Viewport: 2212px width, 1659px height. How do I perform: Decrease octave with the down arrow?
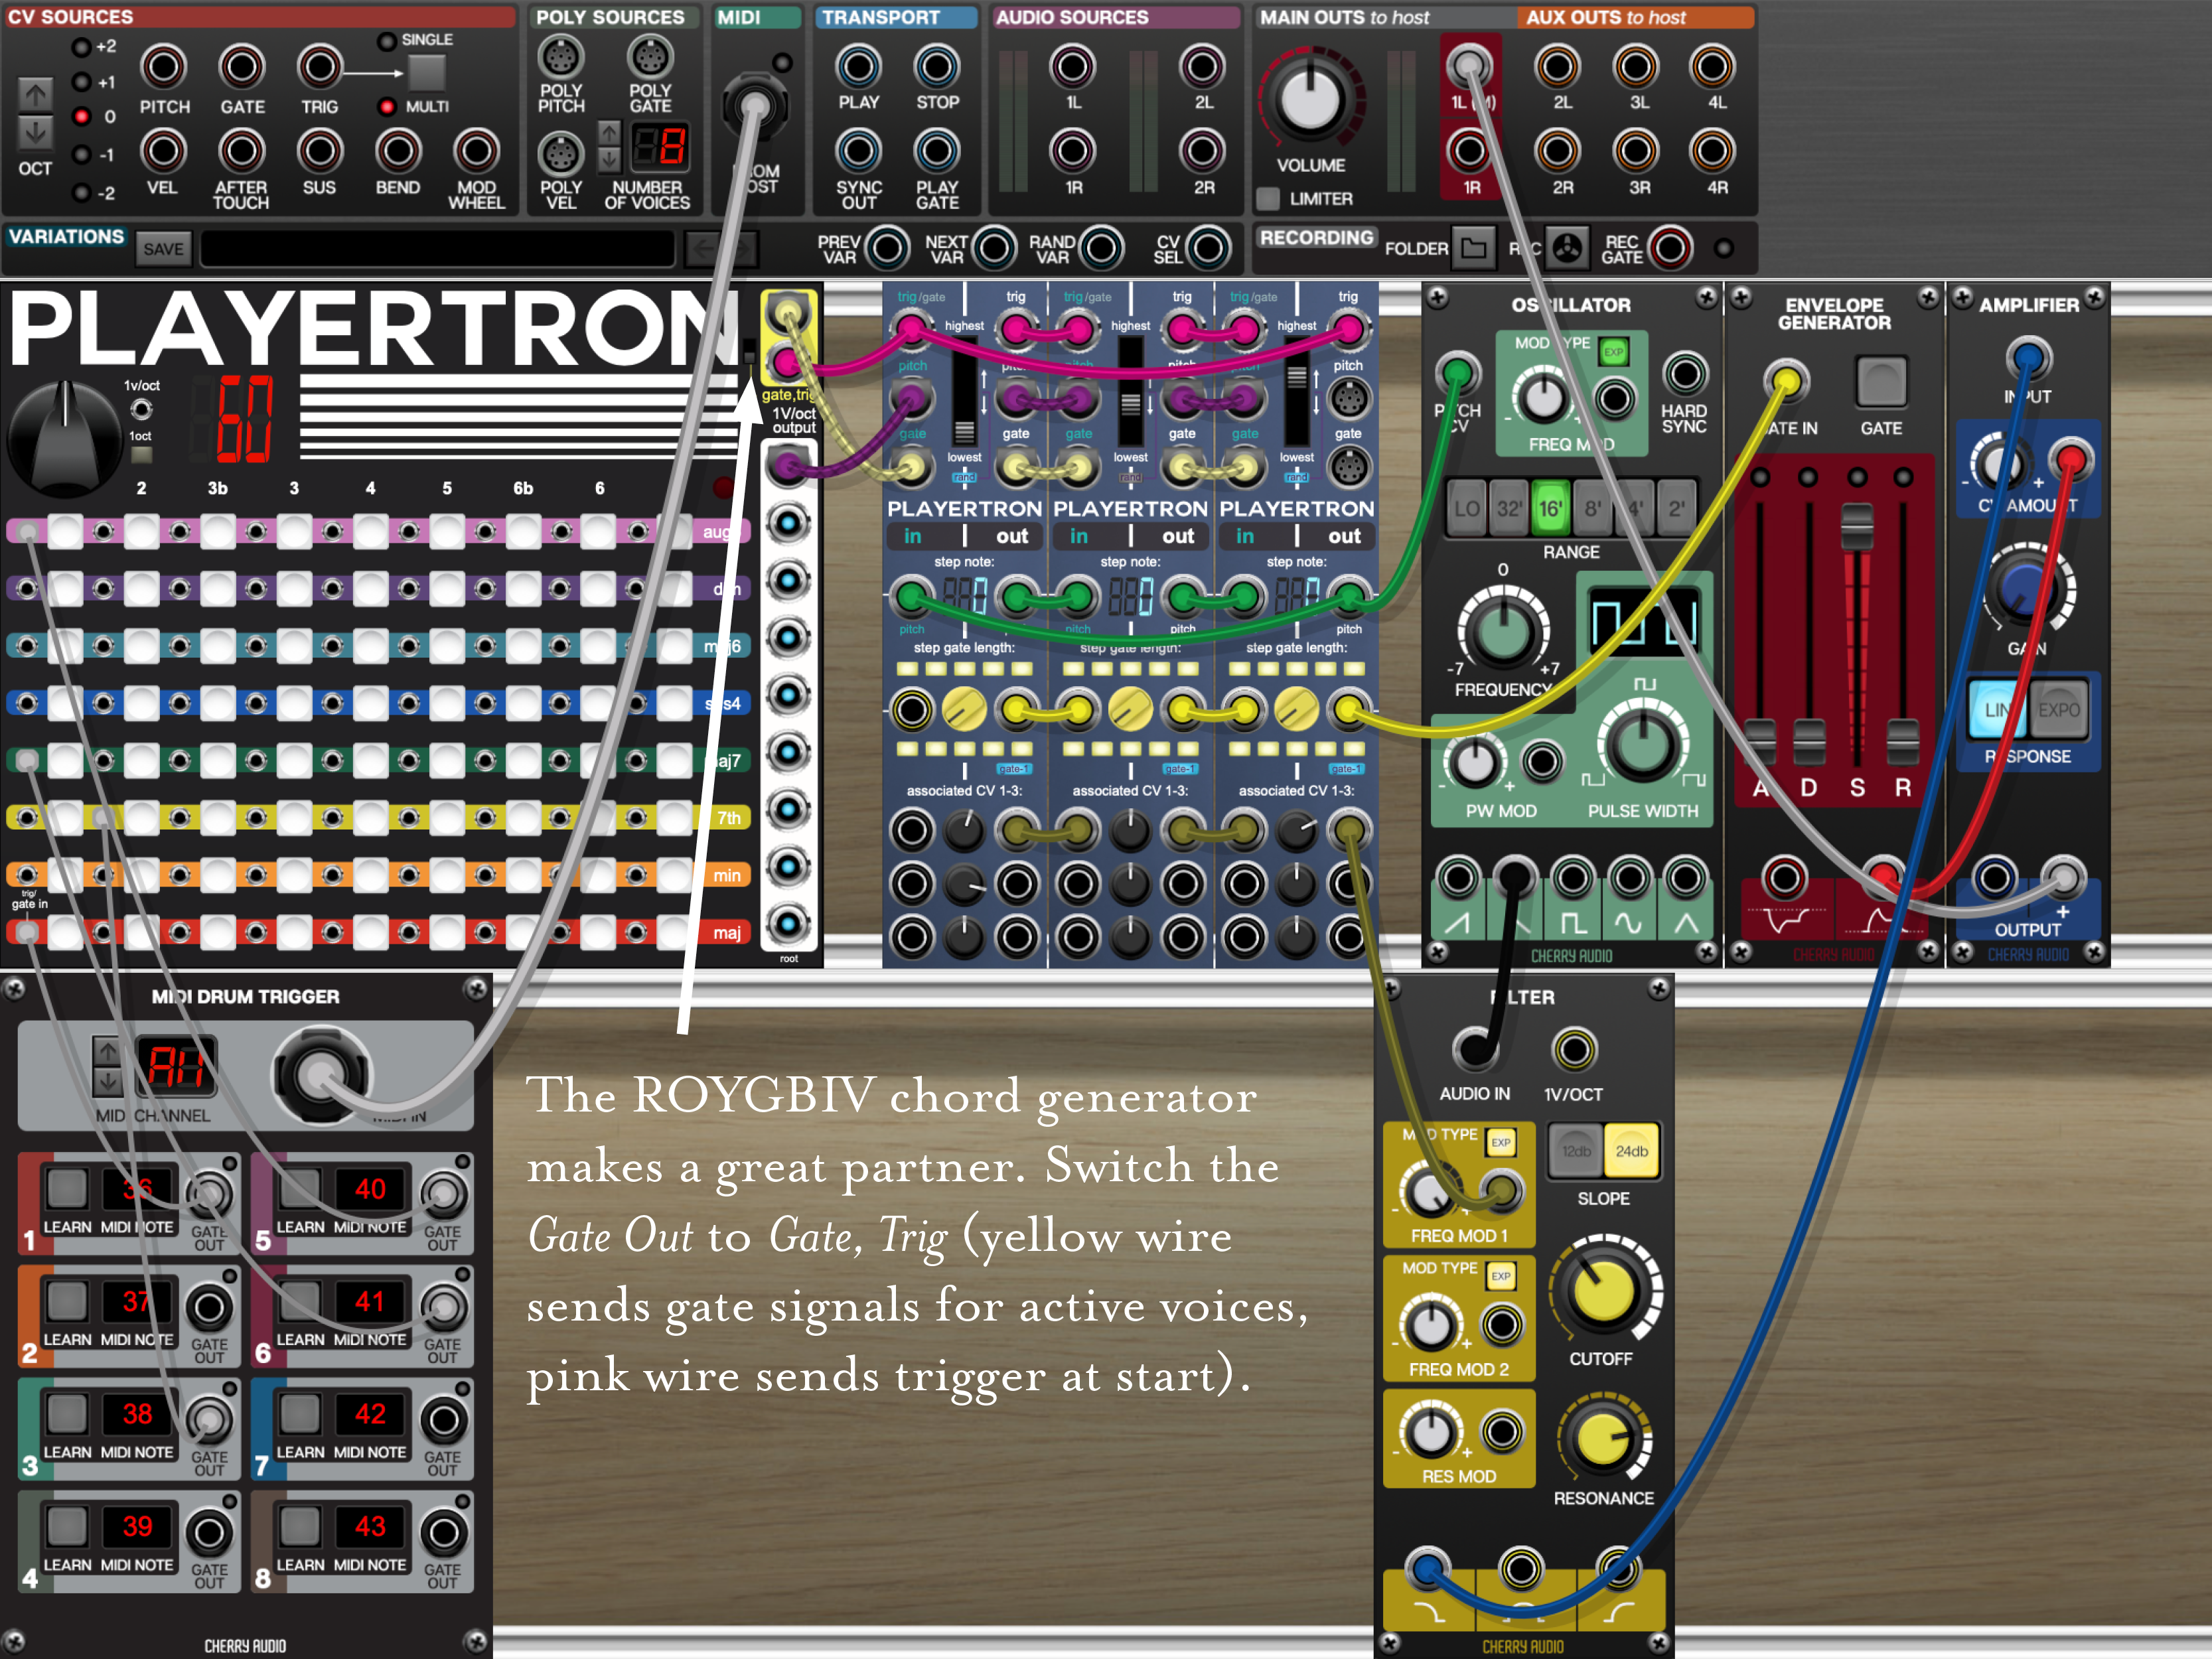[x=35, y=132]
